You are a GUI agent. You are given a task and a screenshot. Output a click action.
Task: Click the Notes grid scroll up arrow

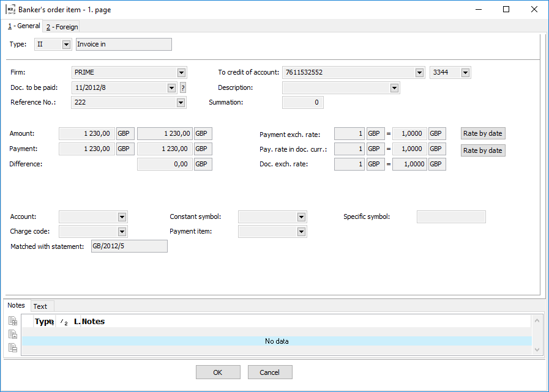(537, 320)
